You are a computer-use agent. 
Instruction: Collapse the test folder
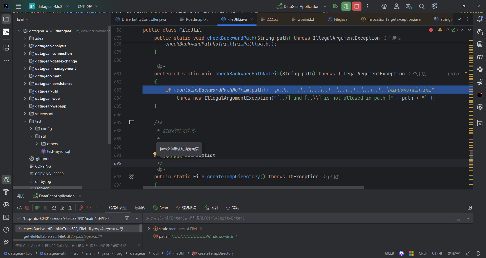click(25, 121)
